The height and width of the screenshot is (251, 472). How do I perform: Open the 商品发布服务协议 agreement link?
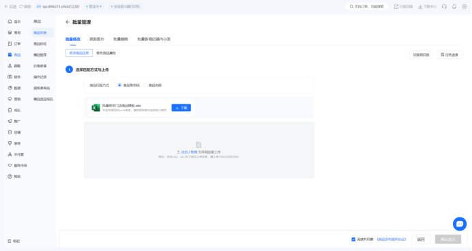pyautogui.click(x=392, y=239)
